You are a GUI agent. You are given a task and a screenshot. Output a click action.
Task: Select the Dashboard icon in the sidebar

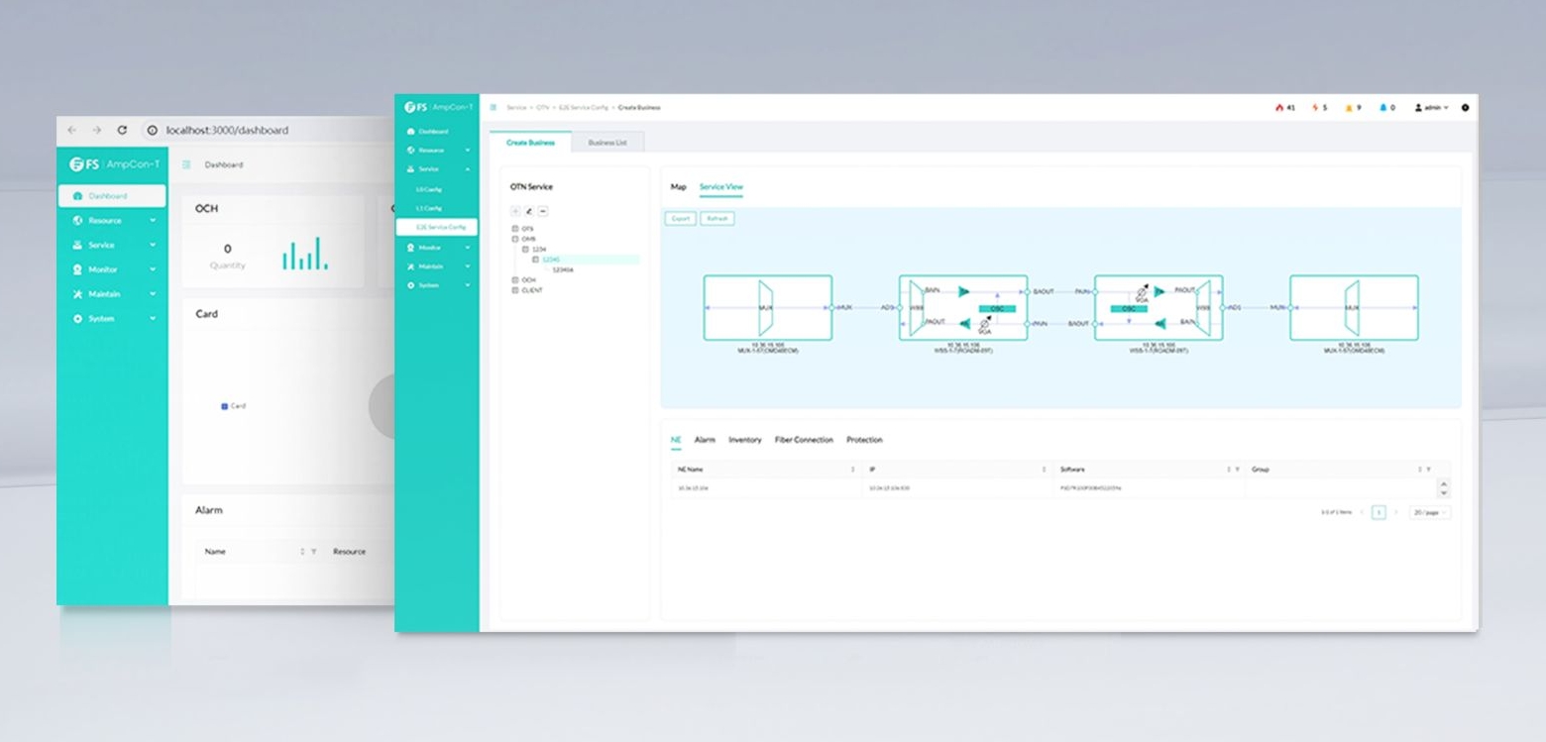pyautogui.click(x=413, y=130)
